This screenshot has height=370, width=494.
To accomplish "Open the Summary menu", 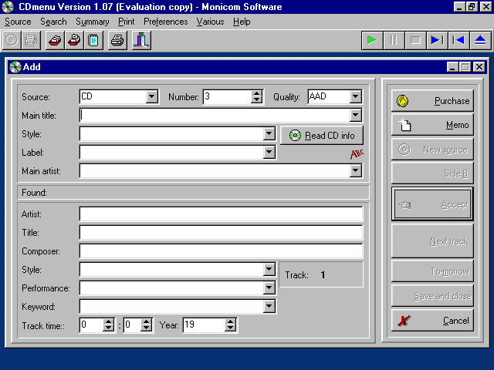I will click(x=92, y=22).
